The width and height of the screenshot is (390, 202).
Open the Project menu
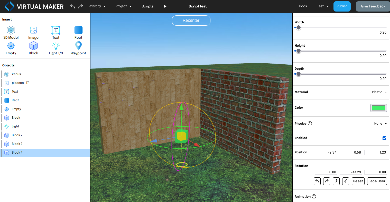124,6
